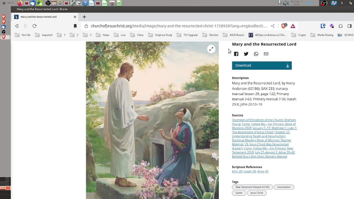Go forward to the next page
354x199 pixels.
tap(25, 26)
